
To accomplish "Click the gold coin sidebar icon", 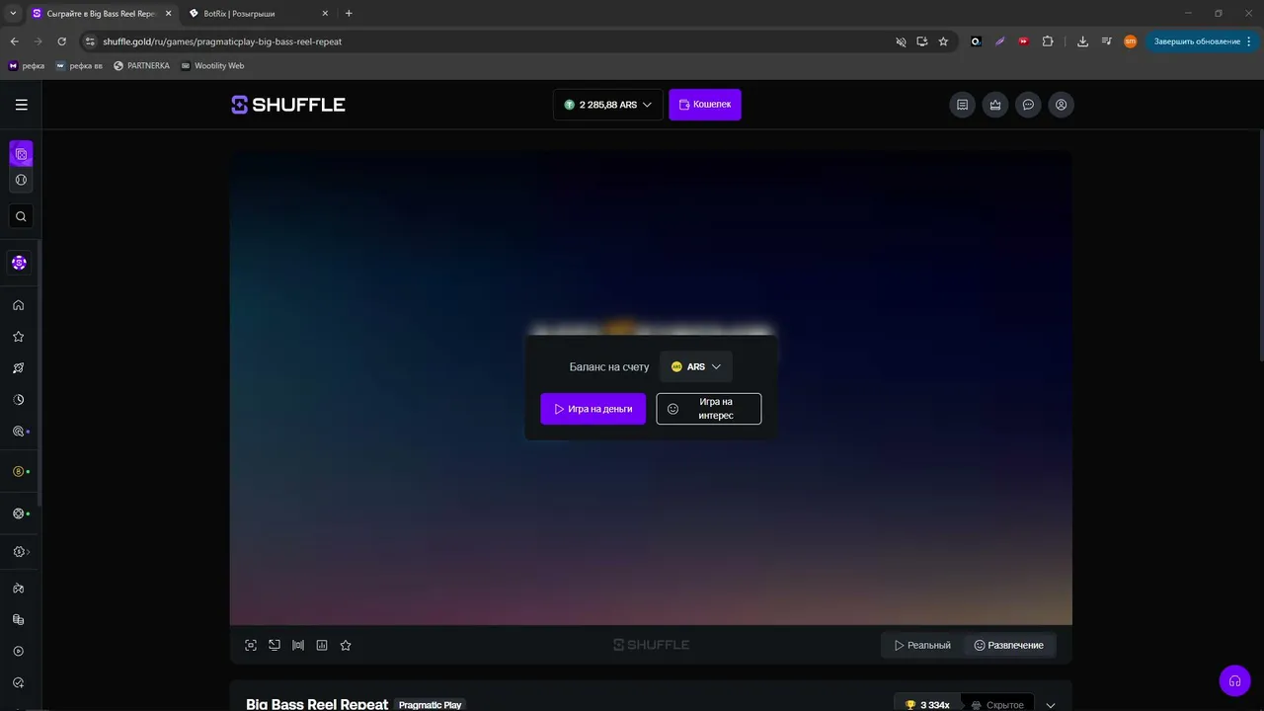I will click(18, 472).
